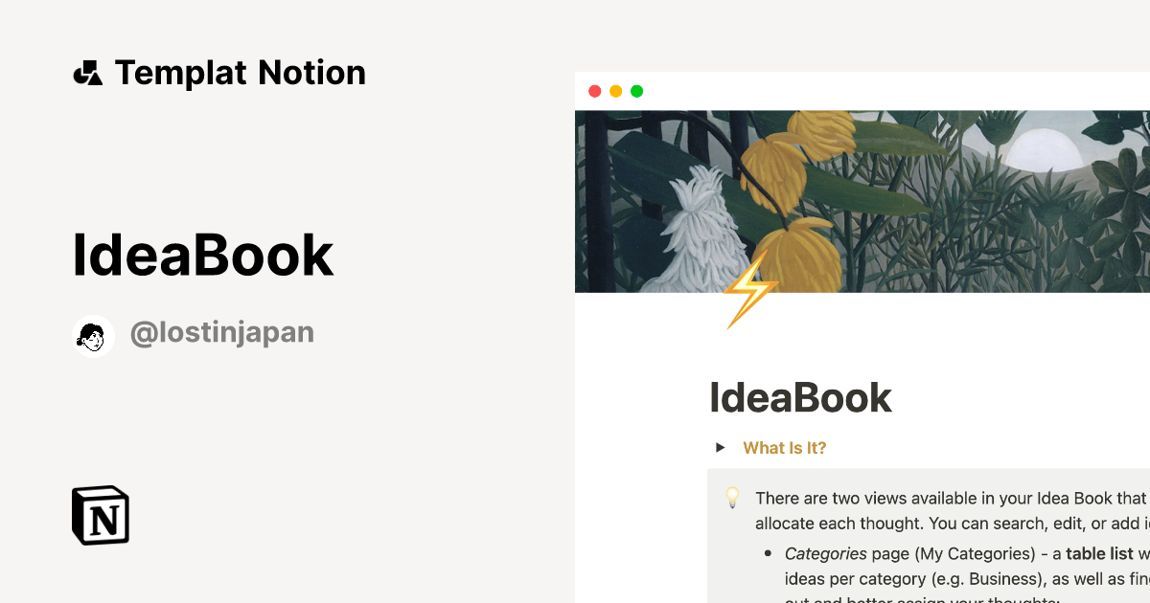Click the bullet next to Categories page entry
The width and height of the screenshot is (1150, 603).
point(769,553)
